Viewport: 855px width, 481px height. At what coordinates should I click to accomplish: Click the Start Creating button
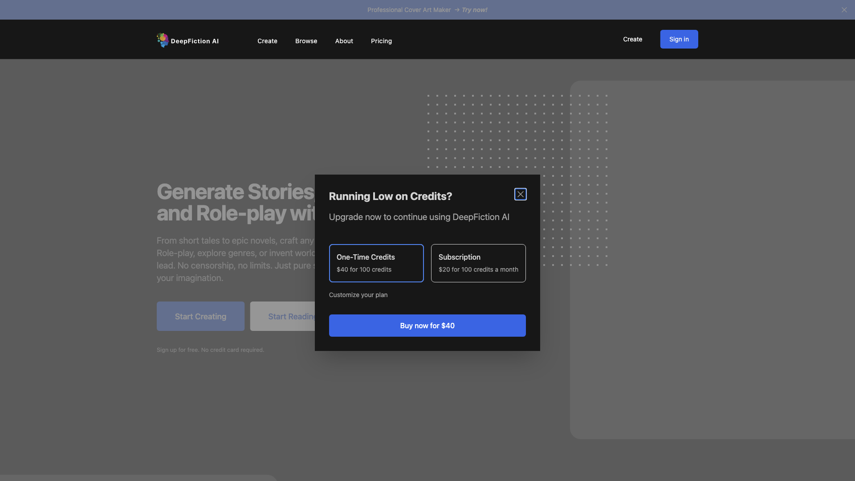coord(200,316)
